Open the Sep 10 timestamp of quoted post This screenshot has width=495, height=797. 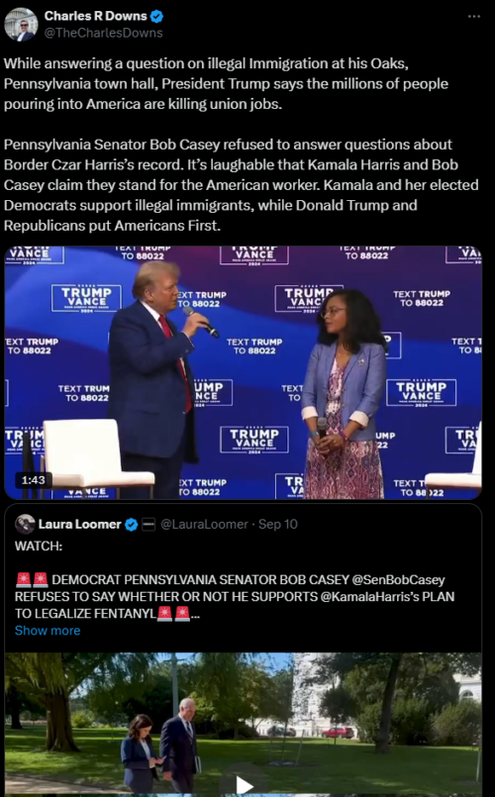(x=278, y=524)
